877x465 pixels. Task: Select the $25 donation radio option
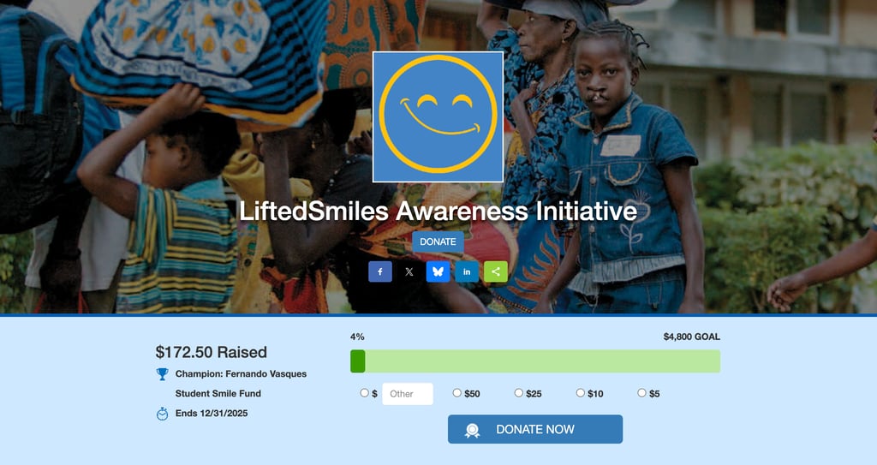tap(518, 393)
